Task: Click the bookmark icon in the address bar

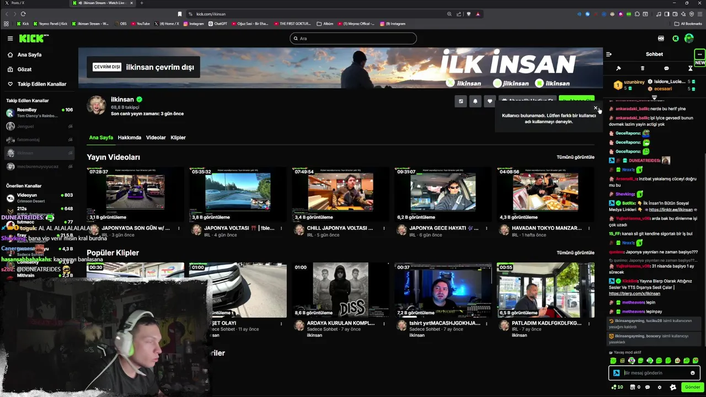Action: tap(180, 14)
